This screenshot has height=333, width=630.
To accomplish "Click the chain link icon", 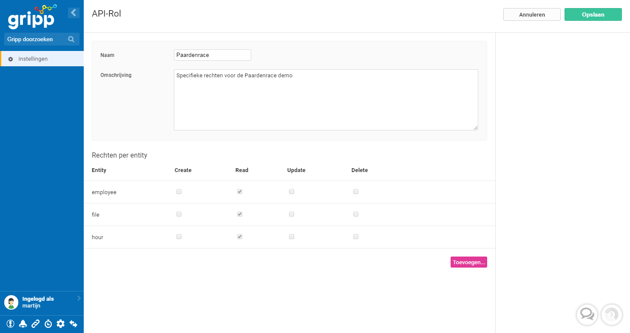I will tap(36, 324).
